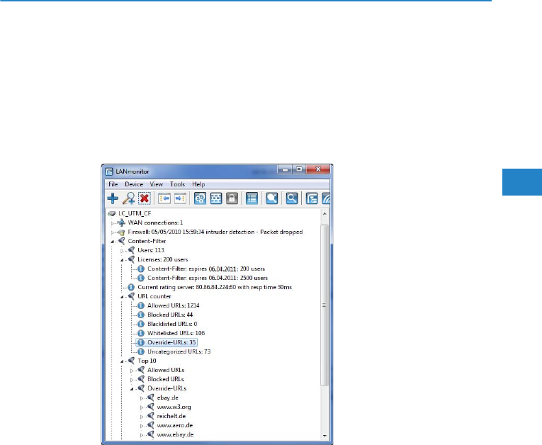Open the File menu
542x445 pixels.
(x=113, y=184)
